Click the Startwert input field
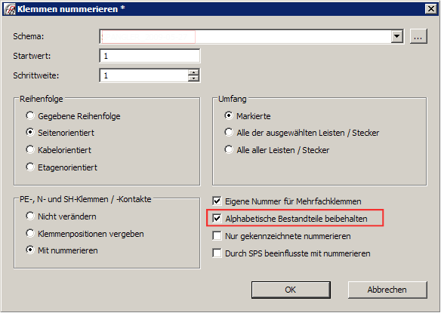Image resolution: width=441 pixels, height=313 pixels. 150,56
